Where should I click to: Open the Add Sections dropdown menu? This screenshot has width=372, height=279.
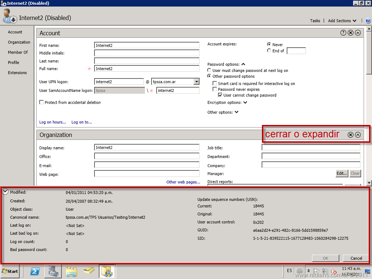click(x=342, y=21)
